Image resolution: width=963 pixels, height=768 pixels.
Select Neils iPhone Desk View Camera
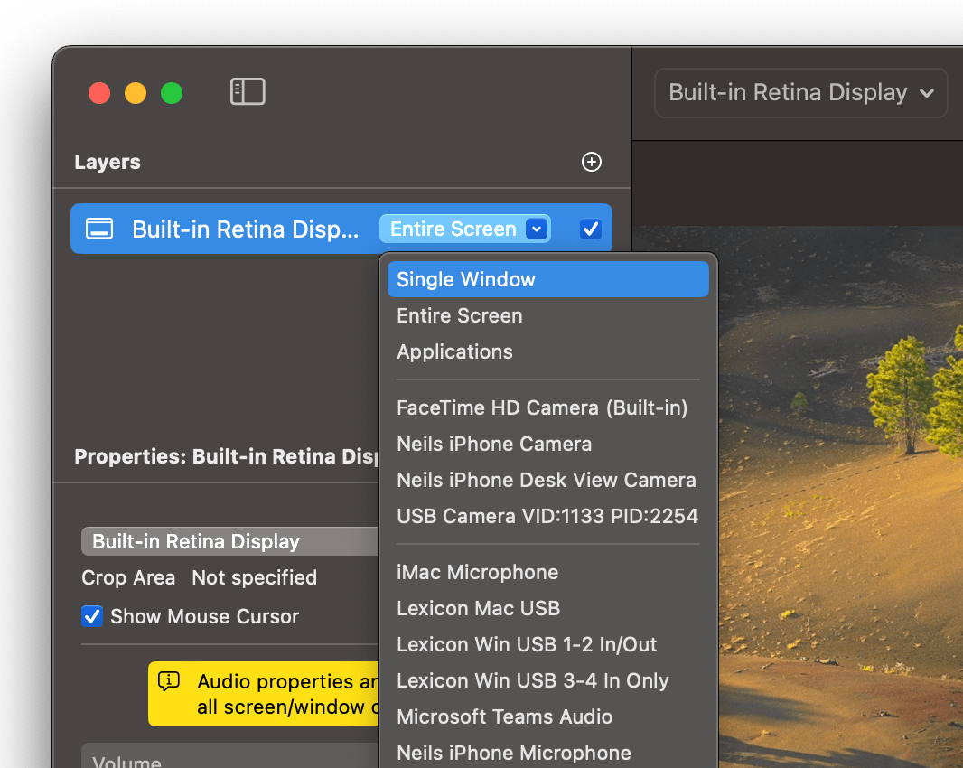pos(547,480)
